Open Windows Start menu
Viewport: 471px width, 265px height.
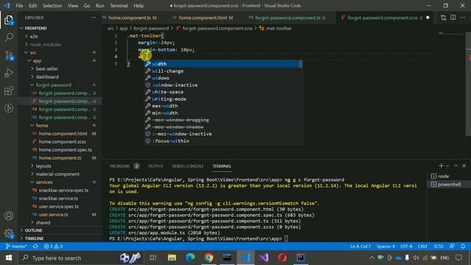pos(9,258)
